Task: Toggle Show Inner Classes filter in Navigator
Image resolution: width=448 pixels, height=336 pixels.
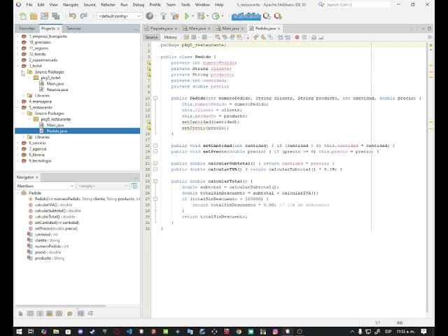Action: 59,314
